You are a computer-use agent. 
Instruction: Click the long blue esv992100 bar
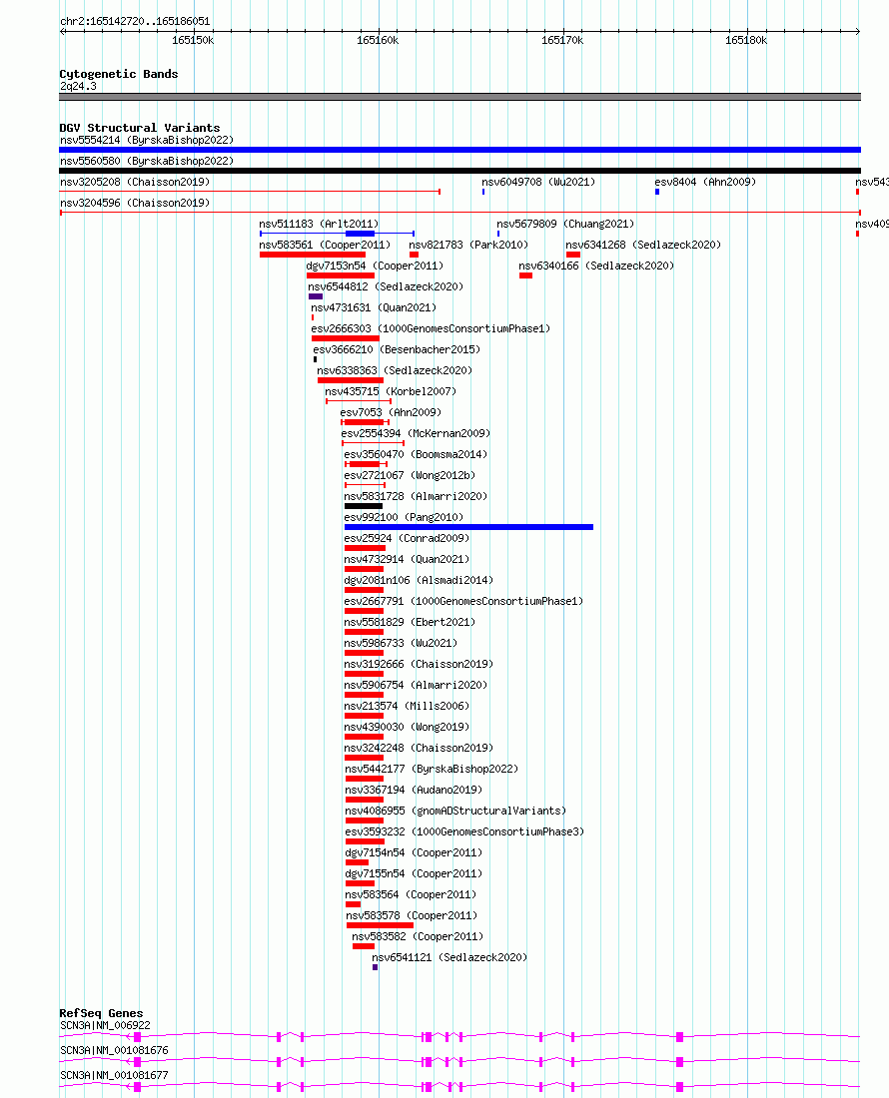point(468,527)
